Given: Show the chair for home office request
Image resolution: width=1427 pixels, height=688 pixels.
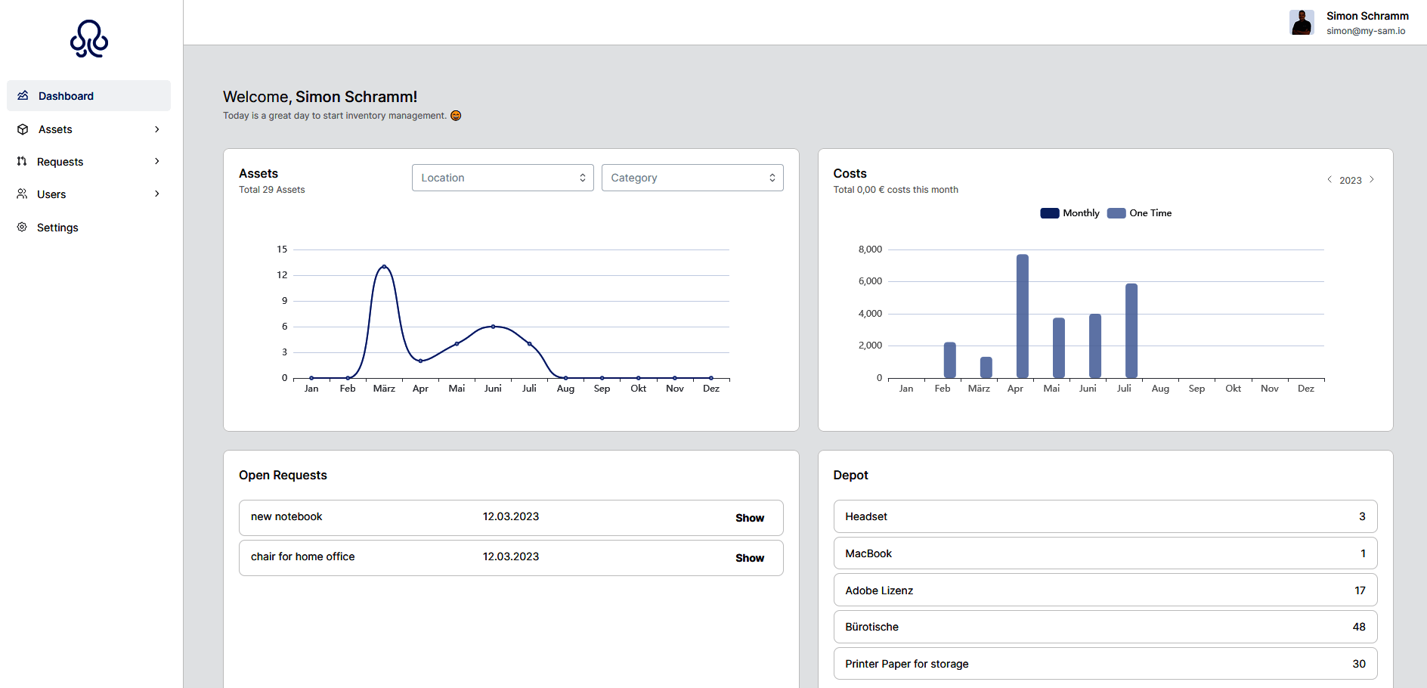Looking at the screenshot, I should click(x=749, y=558).
